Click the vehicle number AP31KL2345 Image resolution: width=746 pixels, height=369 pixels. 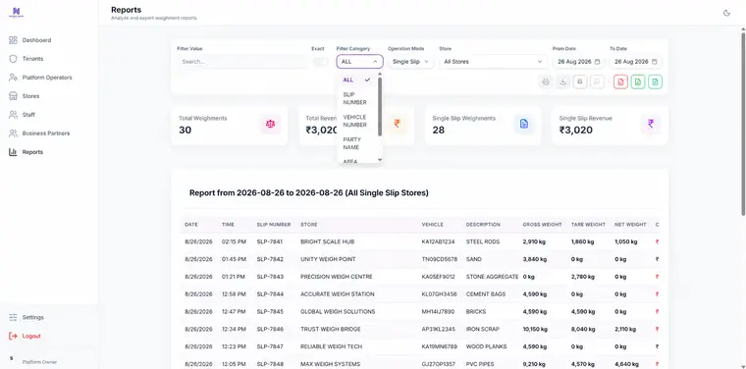[438, 329]
